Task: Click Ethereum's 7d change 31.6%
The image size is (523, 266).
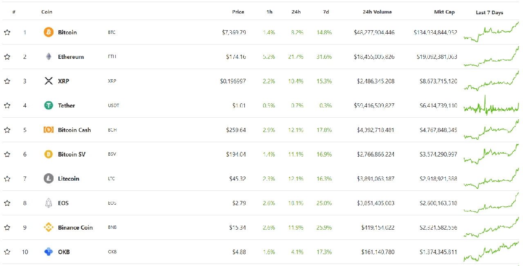Action: pos(324,57)
